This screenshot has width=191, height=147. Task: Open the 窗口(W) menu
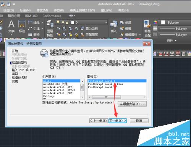pos(107,10)
